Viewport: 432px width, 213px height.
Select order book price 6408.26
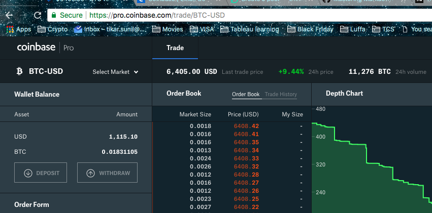[246, 191]
